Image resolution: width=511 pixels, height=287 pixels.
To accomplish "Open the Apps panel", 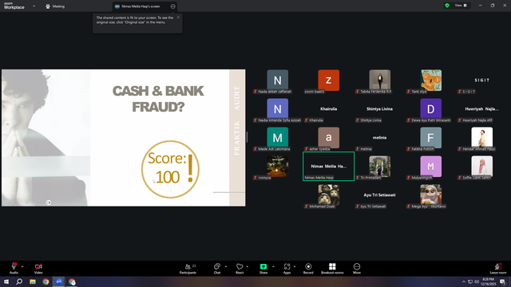I will [287, 269].
